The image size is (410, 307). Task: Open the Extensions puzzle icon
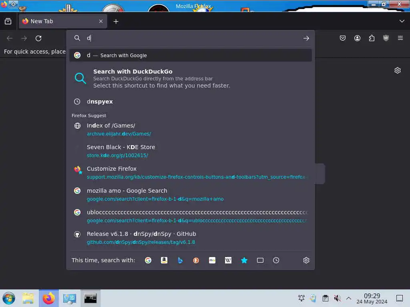pyautogui.click(x=372, y=38)
